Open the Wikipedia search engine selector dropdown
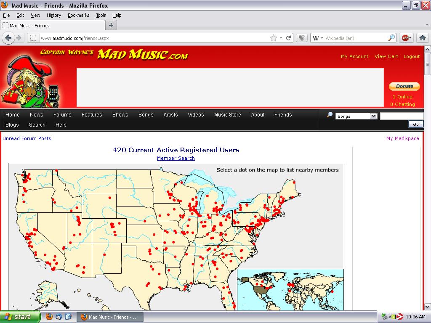The width and height of the screenshot is (431, 323). pyautogui.click(x=318, y=38)
